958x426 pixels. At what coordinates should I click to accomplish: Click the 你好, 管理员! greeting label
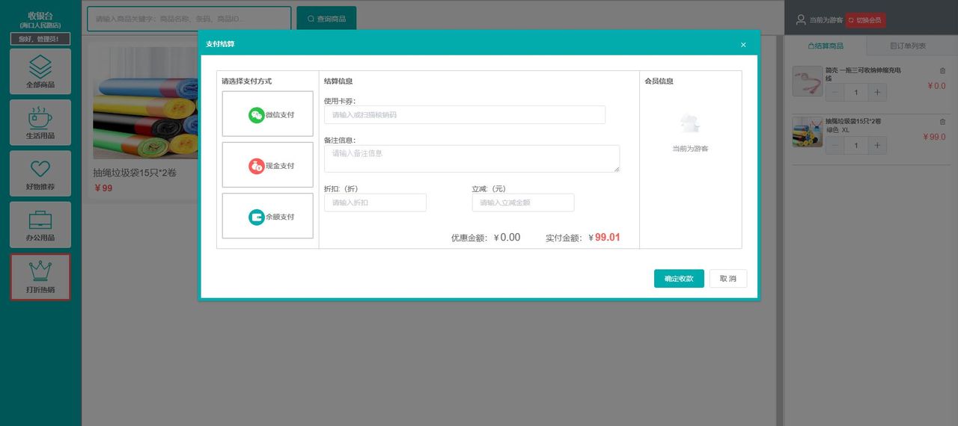[x=40, y=39]
